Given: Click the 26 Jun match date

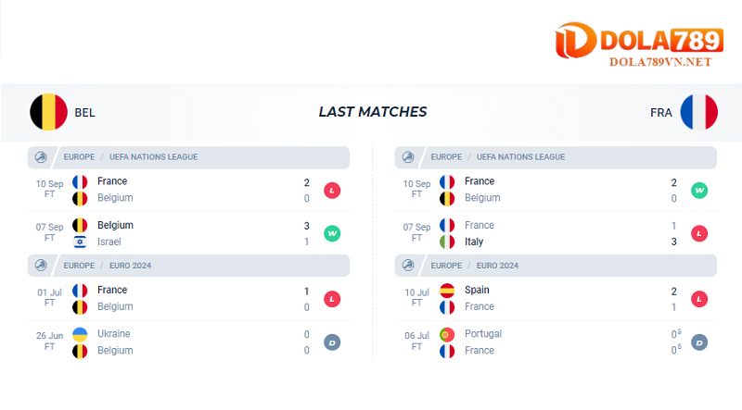Looking at the screenshot, I should [50, 334].
